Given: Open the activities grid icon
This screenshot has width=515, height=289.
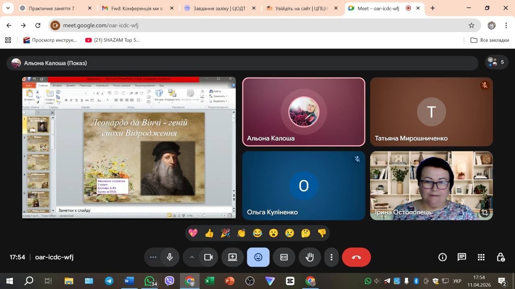Looking at the screenshot, I should pos(481,257).
